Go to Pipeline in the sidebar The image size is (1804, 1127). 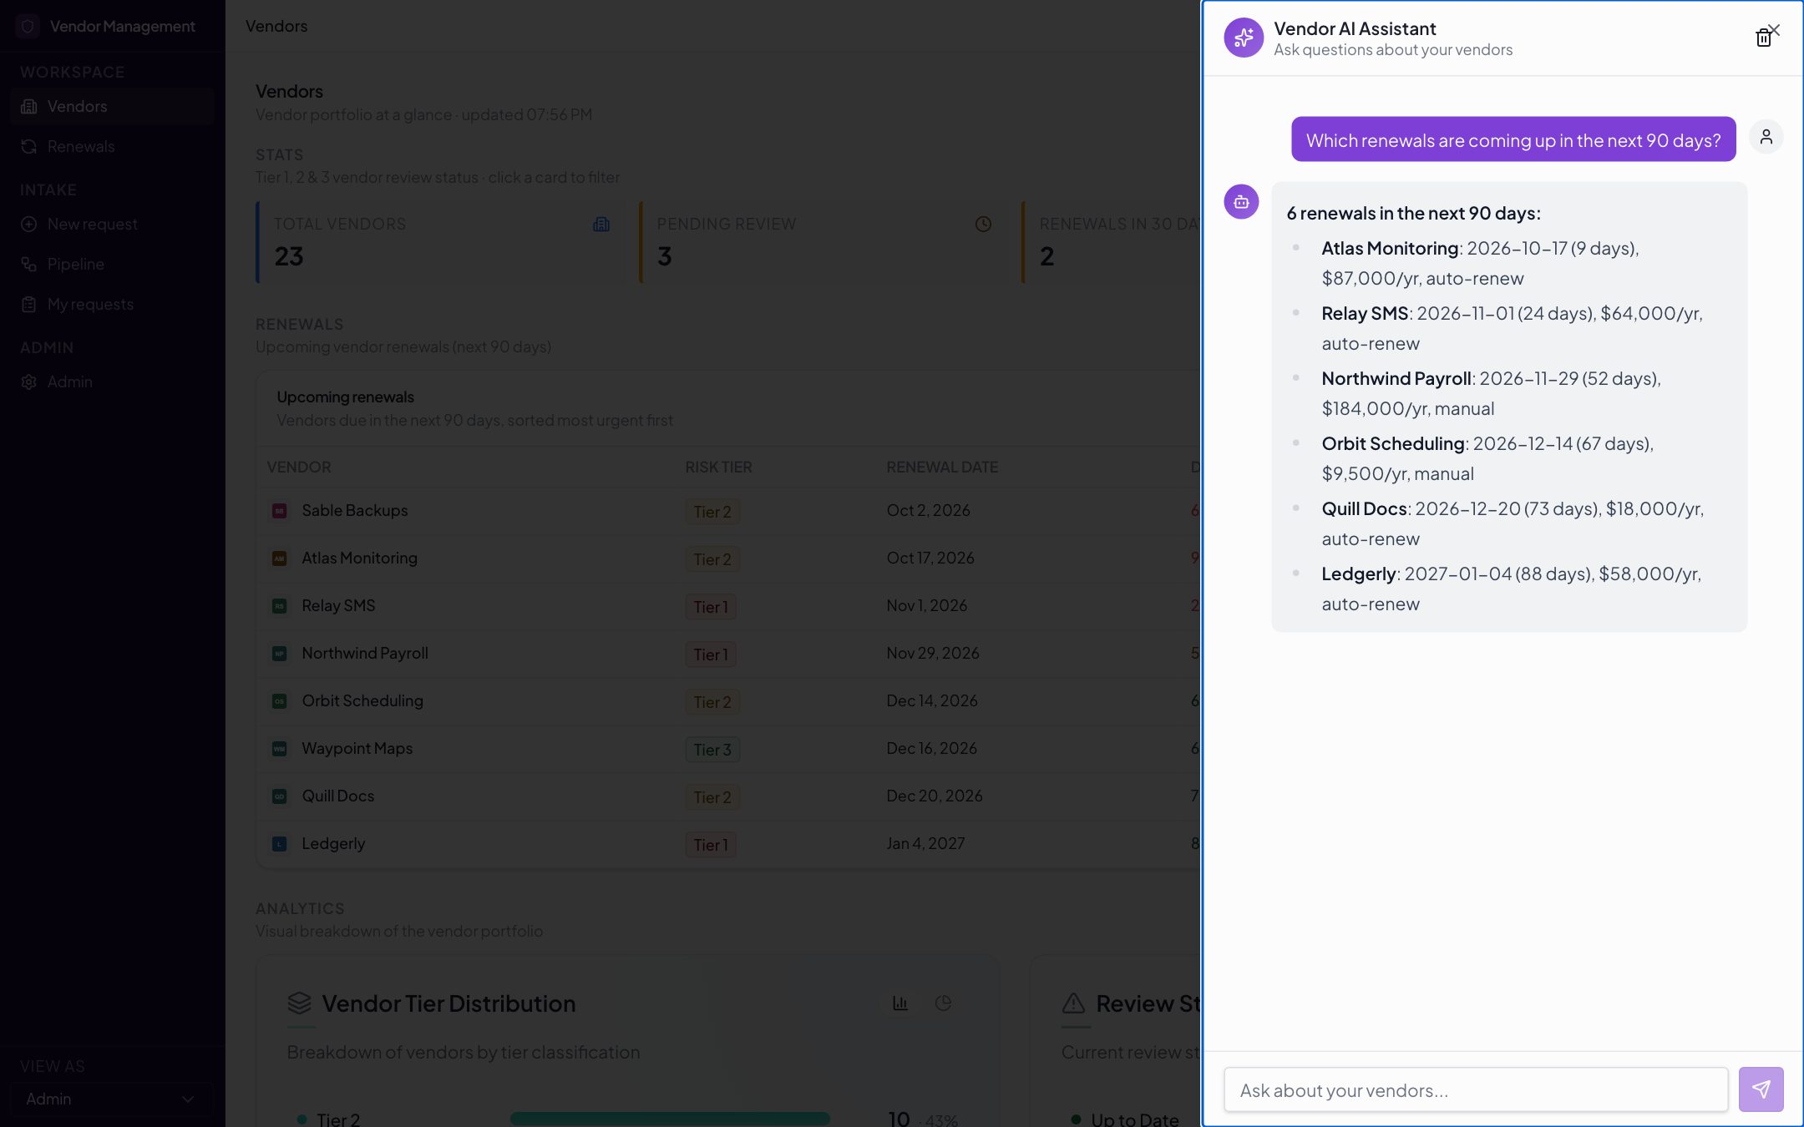click(x=112, y=264)
